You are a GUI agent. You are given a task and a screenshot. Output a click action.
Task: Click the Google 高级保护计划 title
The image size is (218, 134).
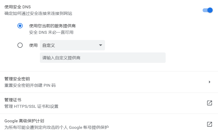tap(24, 121)
